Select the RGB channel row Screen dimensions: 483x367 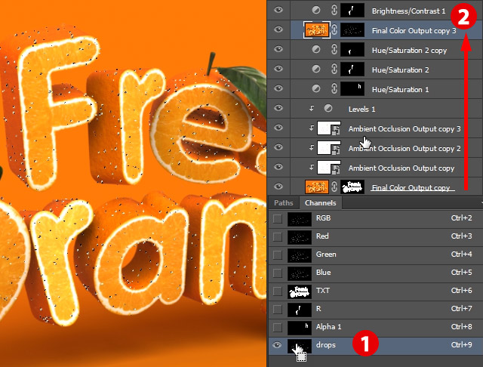tap(376, 218)
